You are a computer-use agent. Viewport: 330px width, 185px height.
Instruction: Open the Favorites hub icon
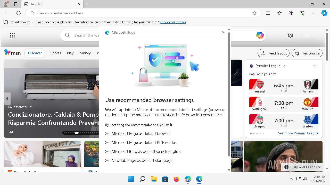pos(279,13)
